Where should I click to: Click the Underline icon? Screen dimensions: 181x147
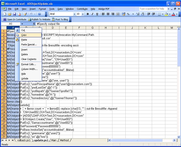click(x=97, y=14)
